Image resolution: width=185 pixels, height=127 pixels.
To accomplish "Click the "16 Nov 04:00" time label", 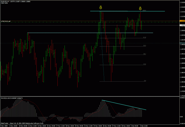I will pyautogui.click(x=51, y=126).
